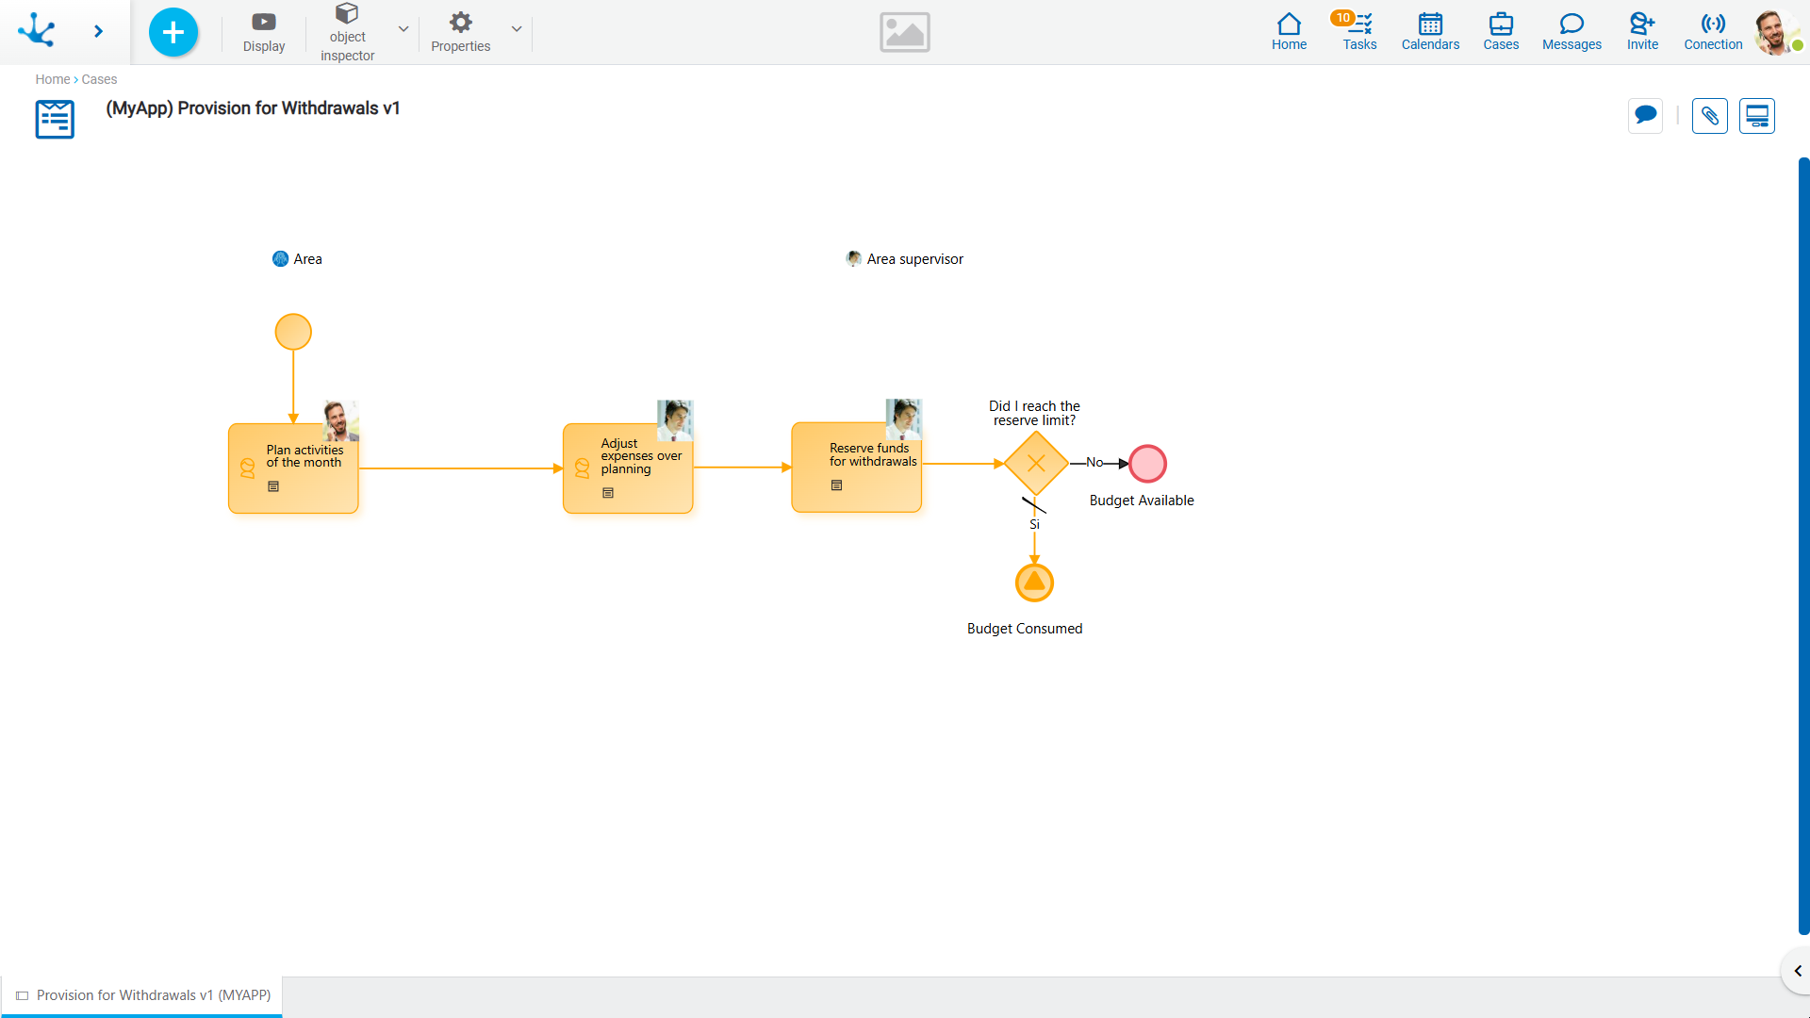
Task: Open the case comments chat bubble
Action: (x=1645, y=116)
